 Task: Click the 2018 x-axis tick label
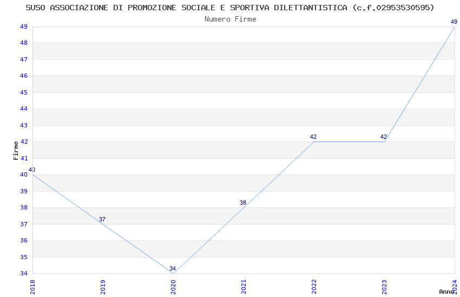click(32, 287)
